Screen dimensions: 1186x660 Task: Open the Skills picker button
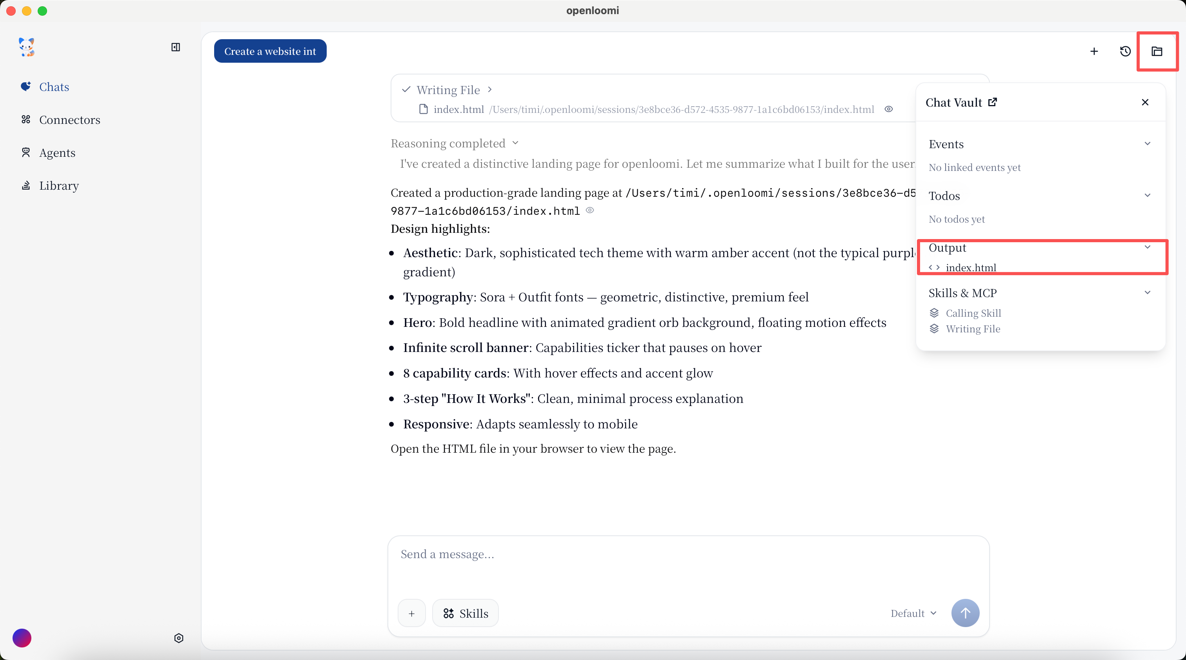pos(465,613)
